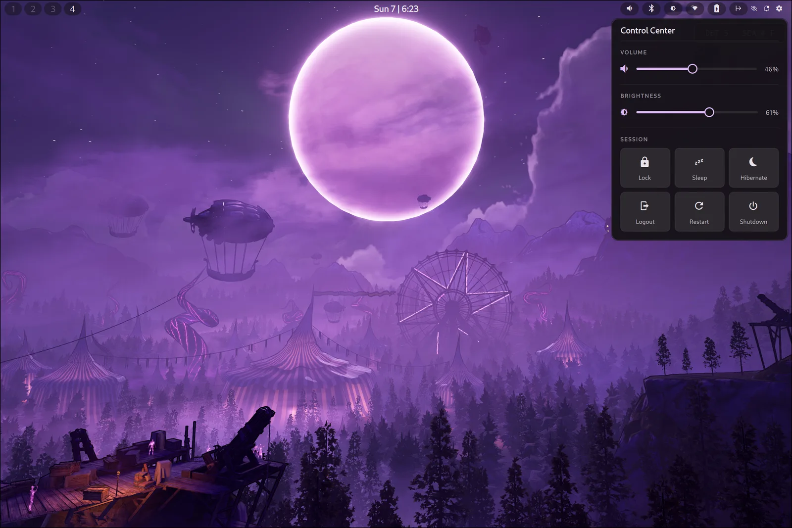Mute volume using the speaker icon beside slider
Viewport: 792px width, 528px height.
(624, 69)
